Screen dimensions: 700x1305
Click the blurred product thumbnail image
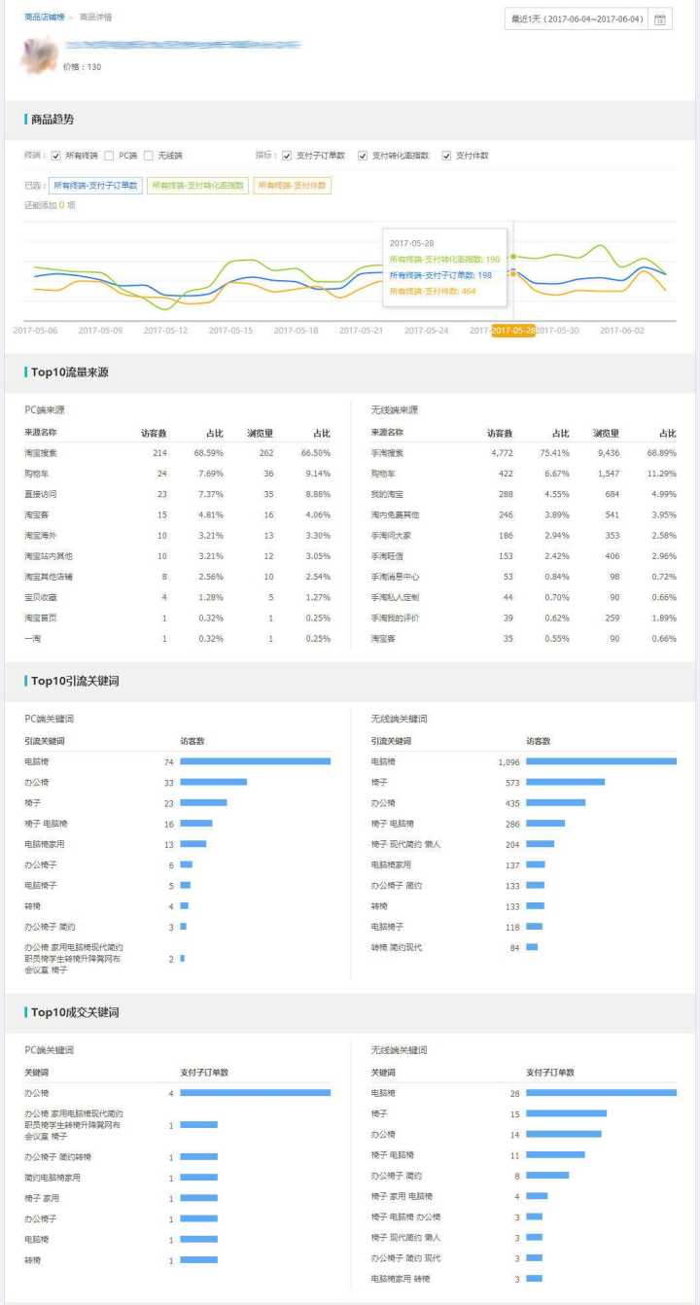pyautogui.click(x=41, y=54)
